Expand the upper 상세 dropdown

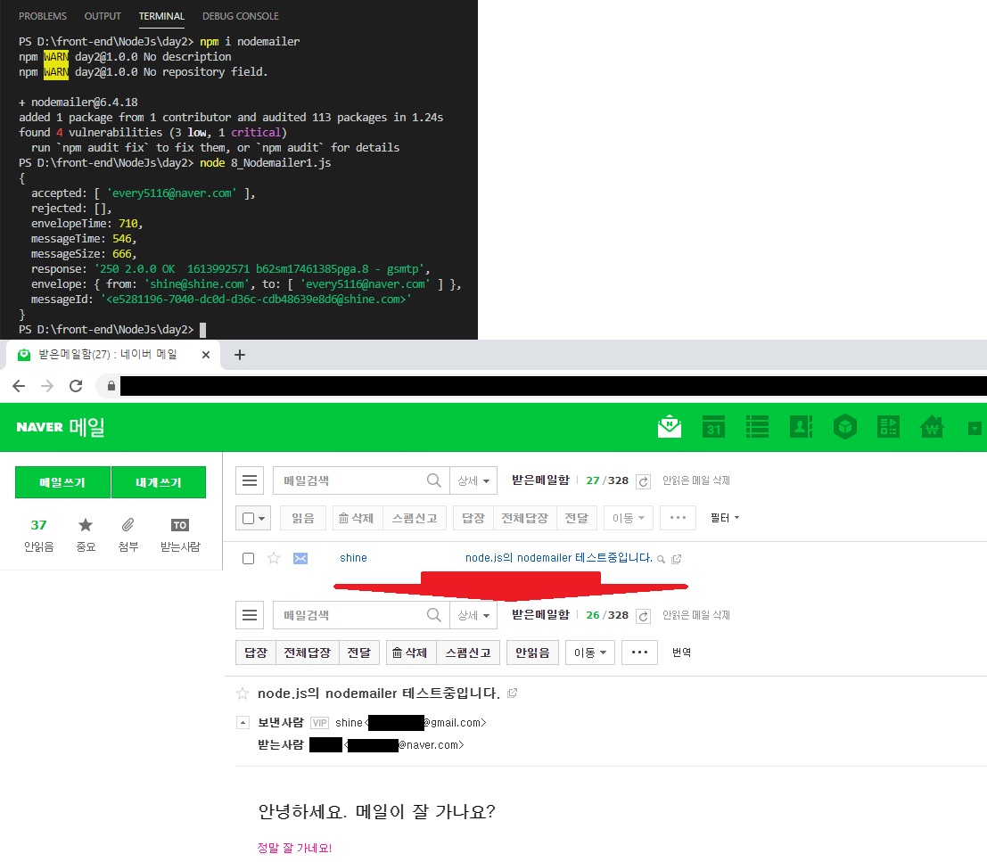coord(473,480)
